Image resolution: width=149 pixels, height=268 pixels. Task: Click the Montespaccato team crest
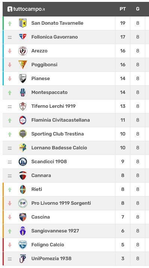23,92
